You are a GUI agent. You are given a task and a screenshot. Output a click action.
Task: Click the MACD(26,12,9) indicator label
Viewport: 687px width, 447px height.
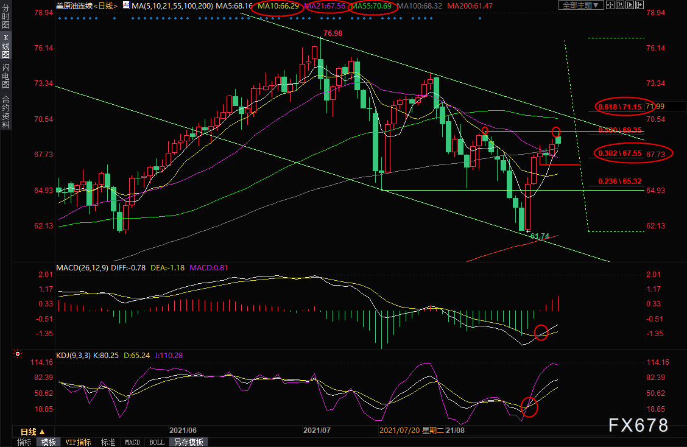[82, 268]
